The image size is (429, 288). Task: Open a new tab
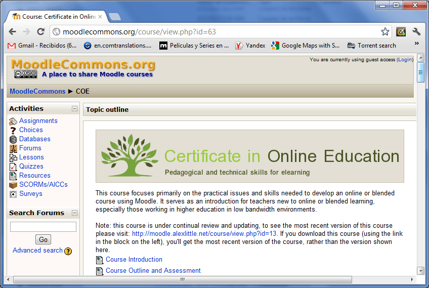(115, 17)
